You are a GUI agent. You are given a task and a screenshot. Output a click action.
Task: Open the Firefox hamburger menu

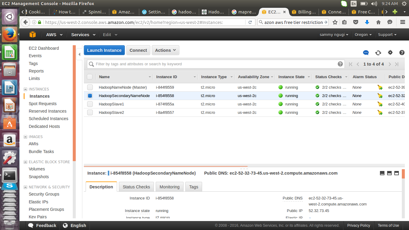pyautogui.click(x=403, y=22)
